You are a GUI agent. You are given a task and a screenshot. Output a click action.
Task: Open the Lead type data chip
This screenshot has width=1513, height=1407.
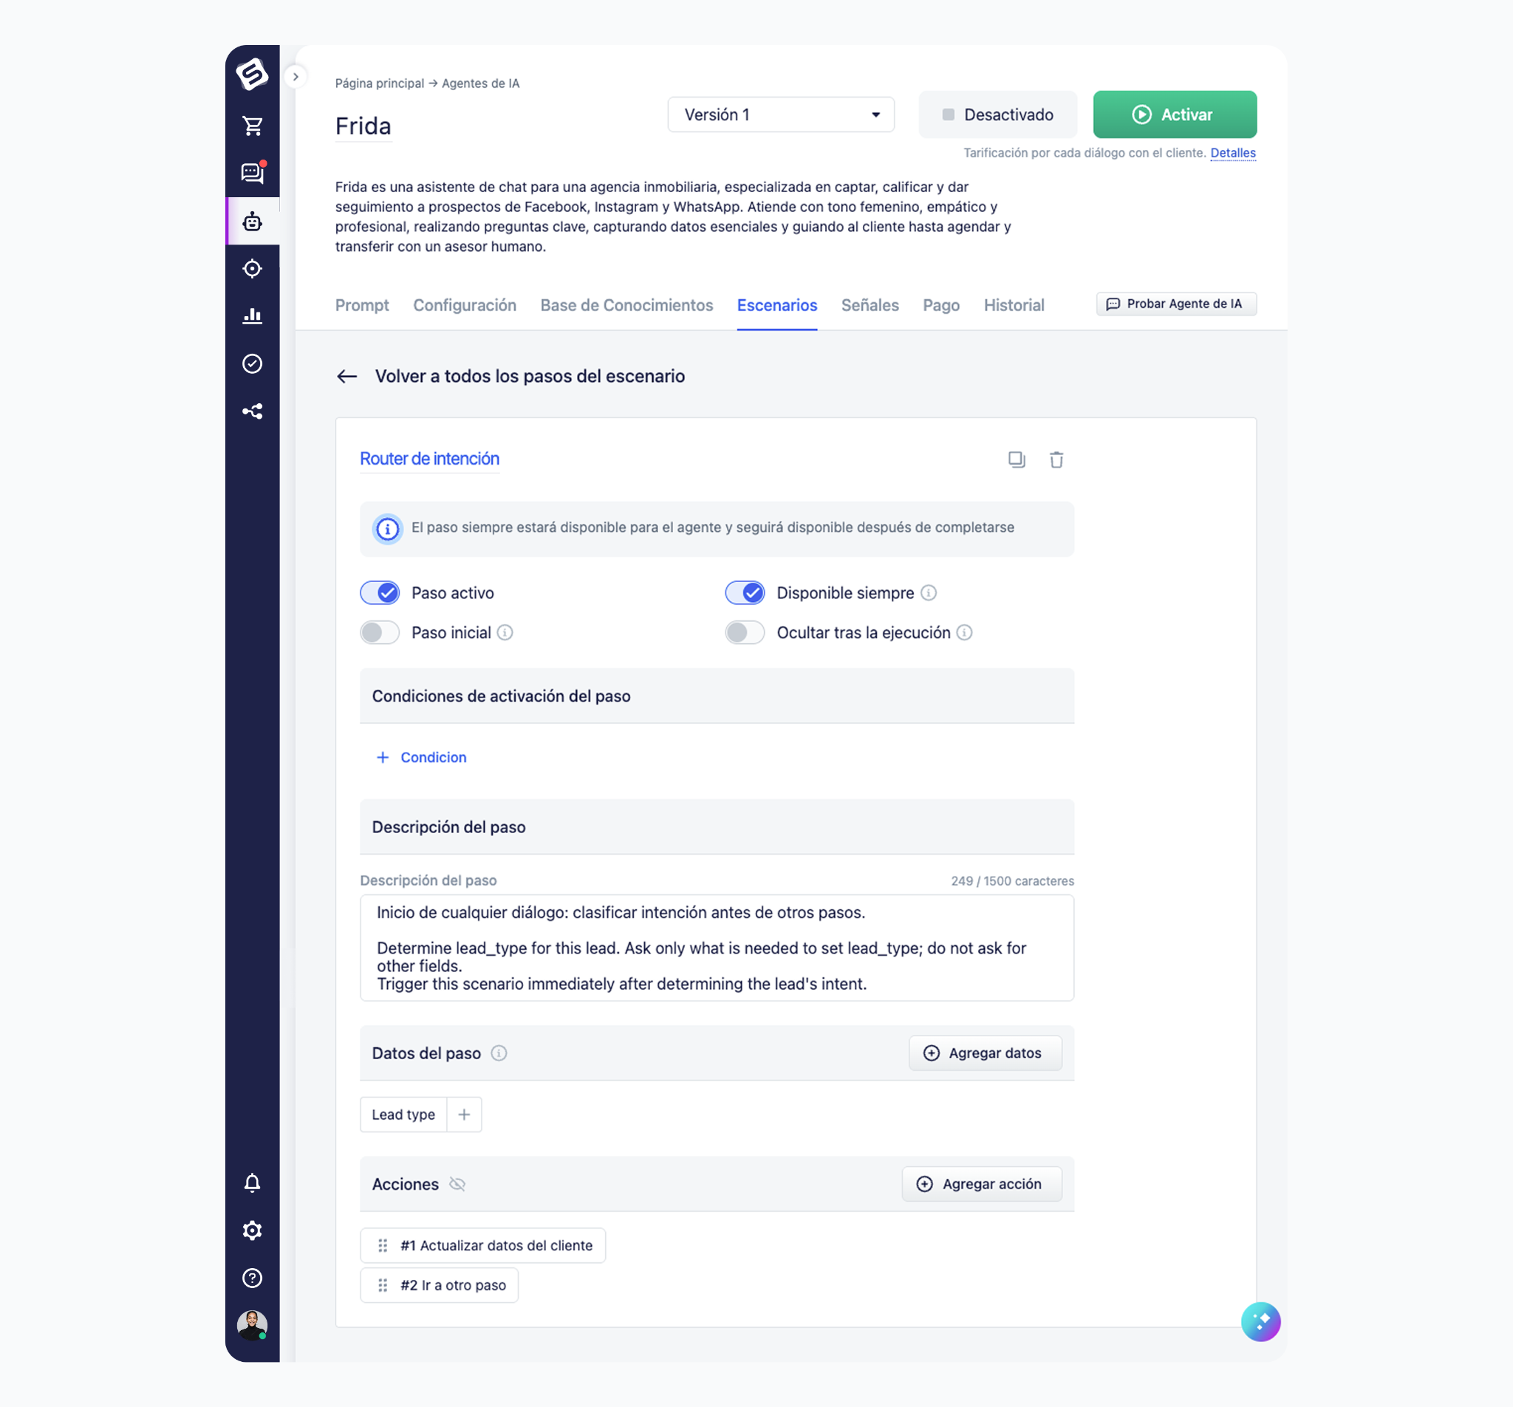403,1115
